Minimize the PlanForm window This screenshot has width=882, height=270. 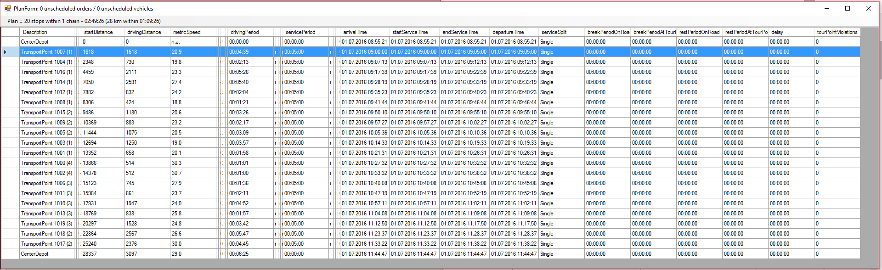(x=826, y=8)
